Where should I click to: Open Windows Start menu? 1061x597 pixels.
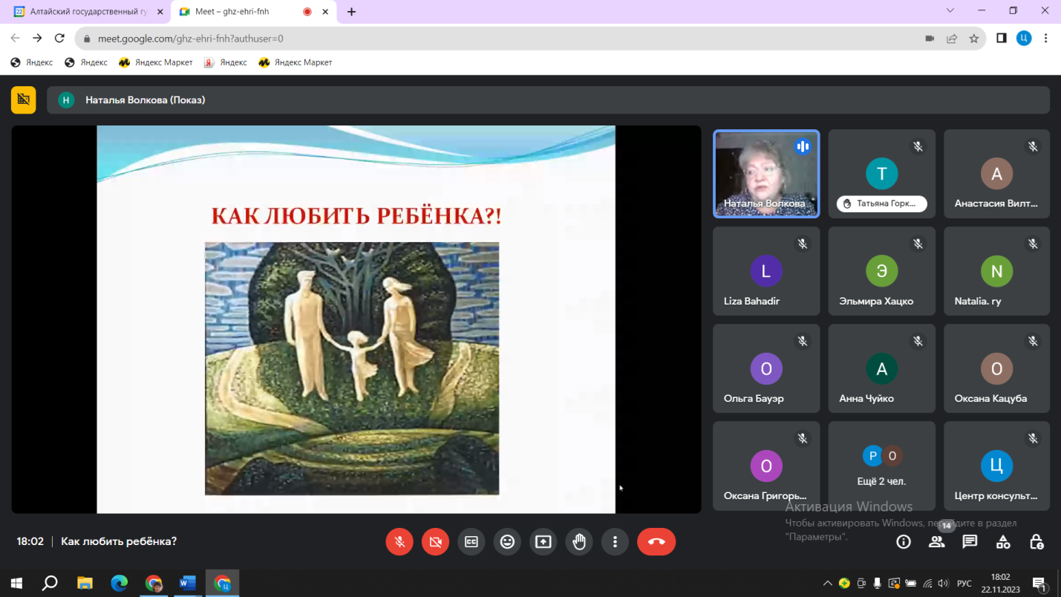(16, 583)
